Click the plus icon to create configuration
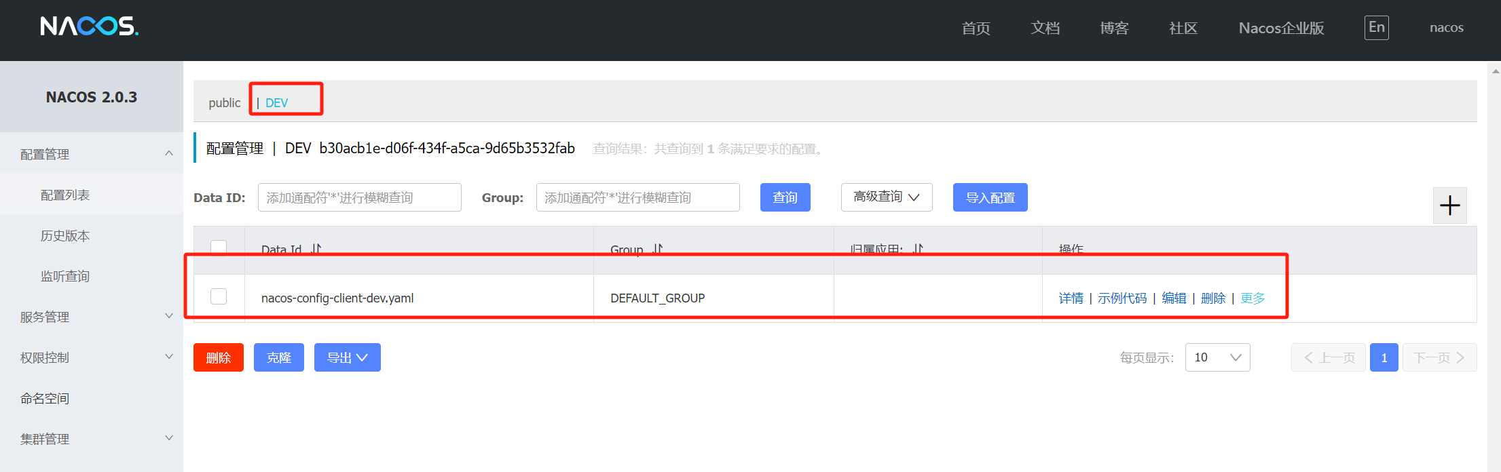 (x=1449, y=205)
